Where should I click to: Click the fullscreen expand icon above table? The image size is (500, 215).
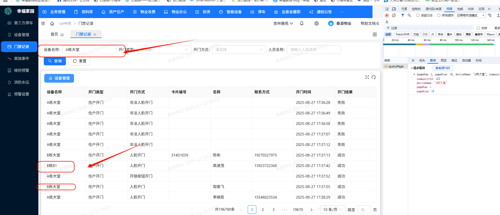click(x=367, y=77)
